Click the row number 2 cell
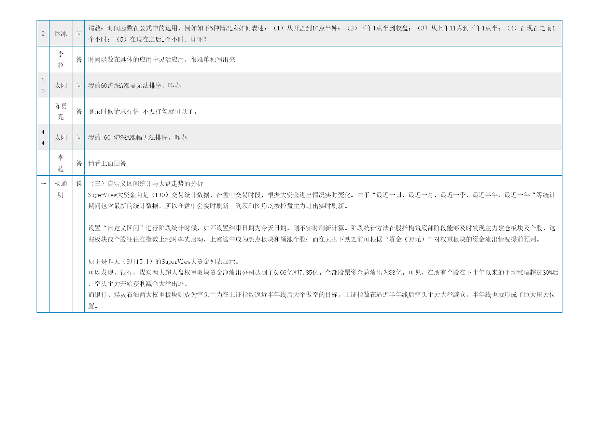This screenshot has height=424, width=599. pyautogui.click(x=43, y=33)
